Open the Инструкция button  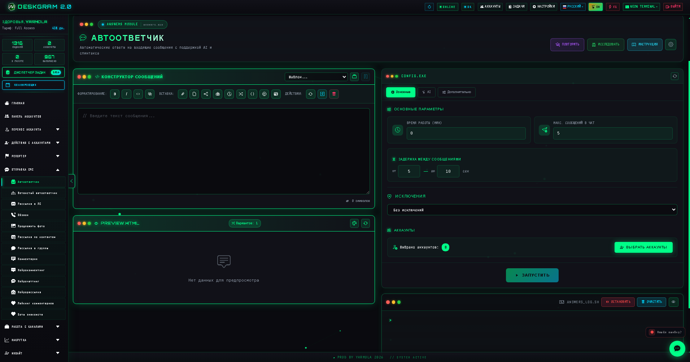click(x=645, y=45)
